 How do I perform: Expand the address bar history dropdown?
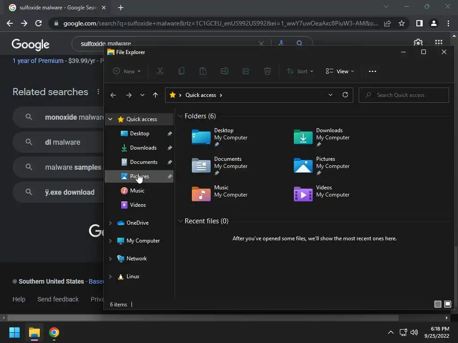[x=331, y=95]
